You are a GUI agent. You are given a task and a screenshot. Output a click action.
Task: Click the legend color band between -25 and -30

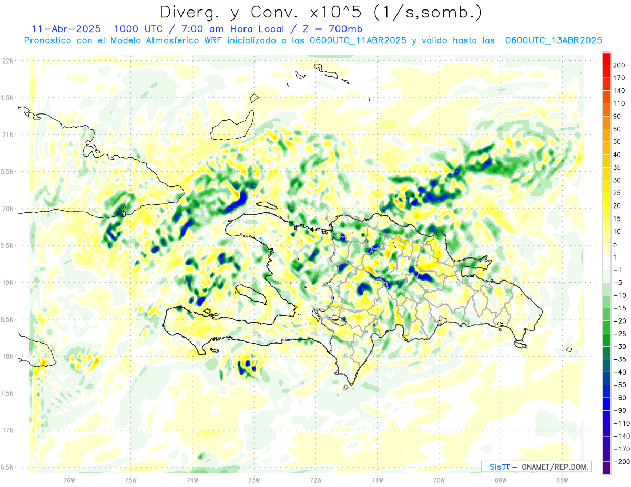click(606, 340)
